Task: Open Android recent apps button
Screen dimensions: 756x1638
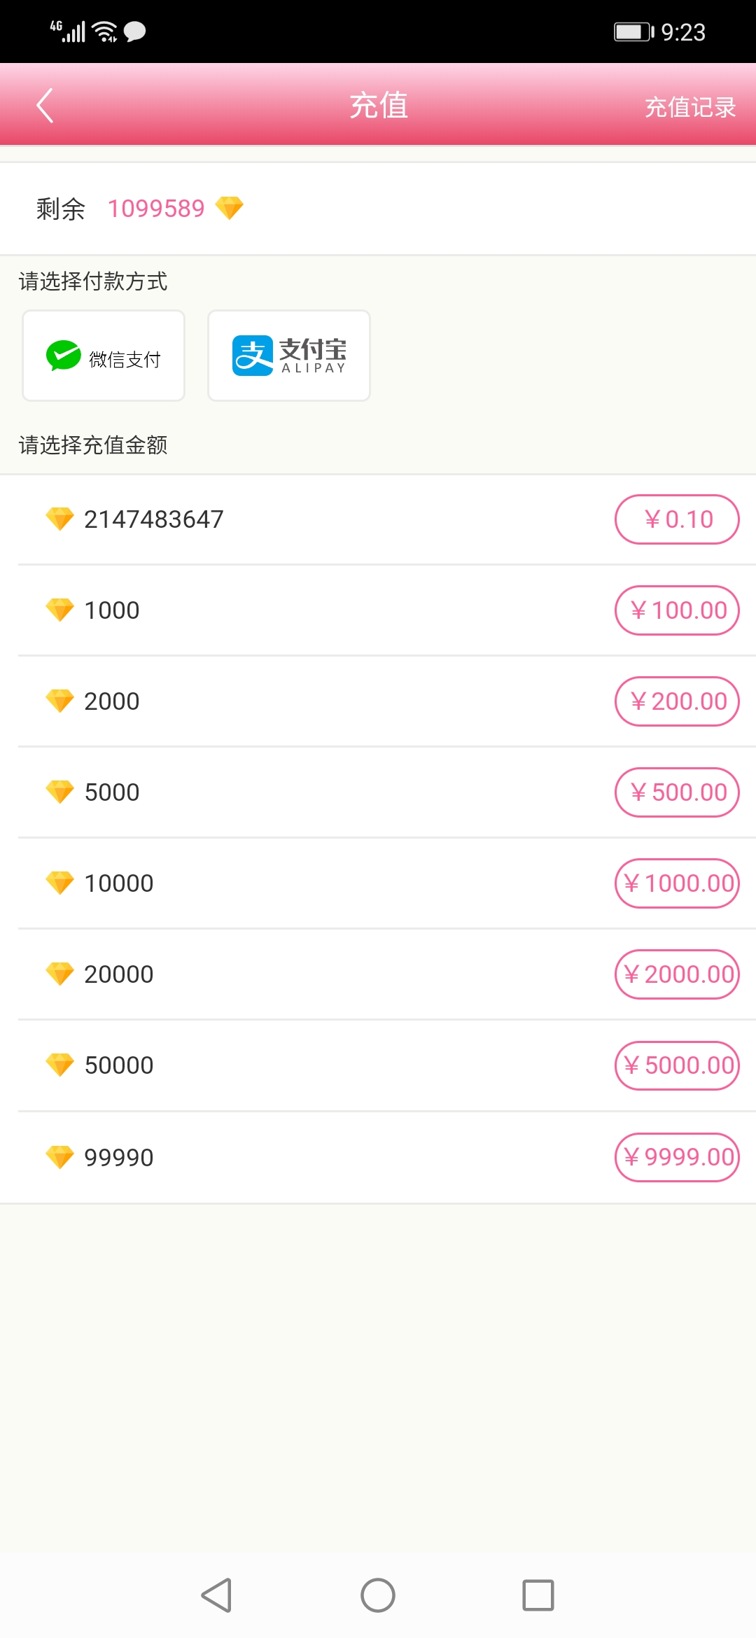Action: click(x=538, y=1595)
